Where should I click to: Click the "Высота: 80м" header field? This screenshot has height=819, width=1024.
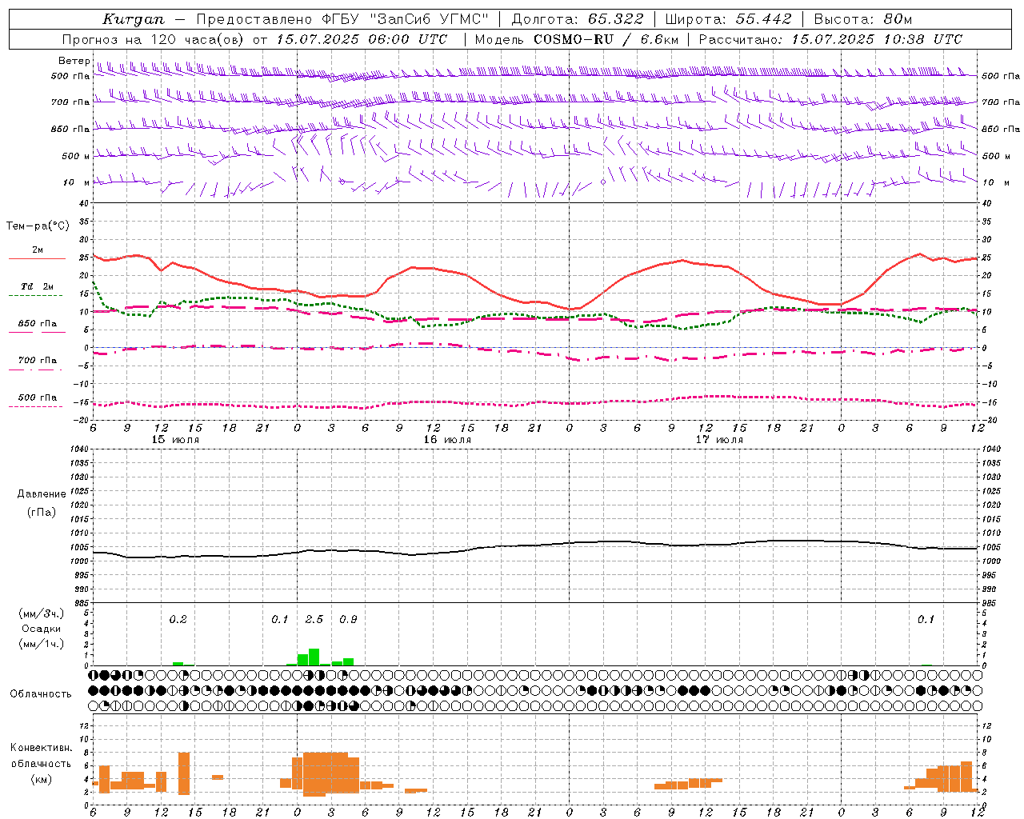coord(863,19)
